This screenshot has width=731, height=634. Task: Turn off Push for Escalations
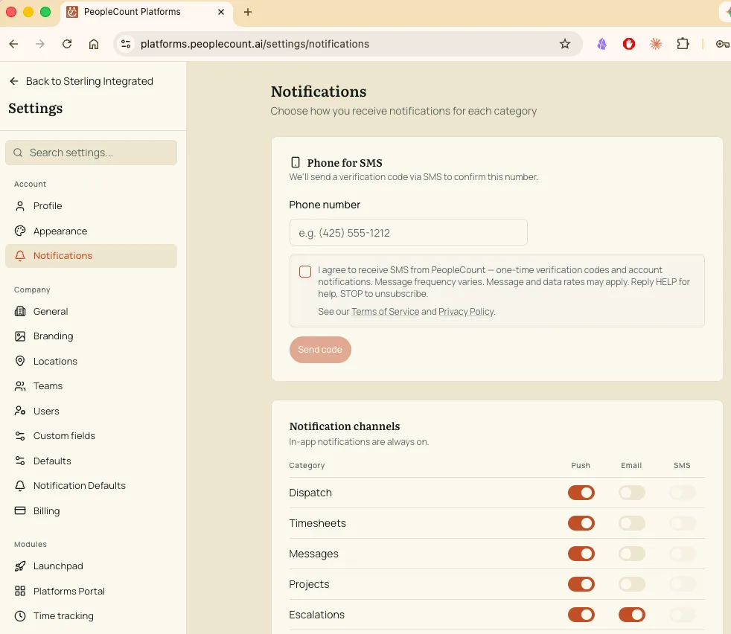coord(581,615)
